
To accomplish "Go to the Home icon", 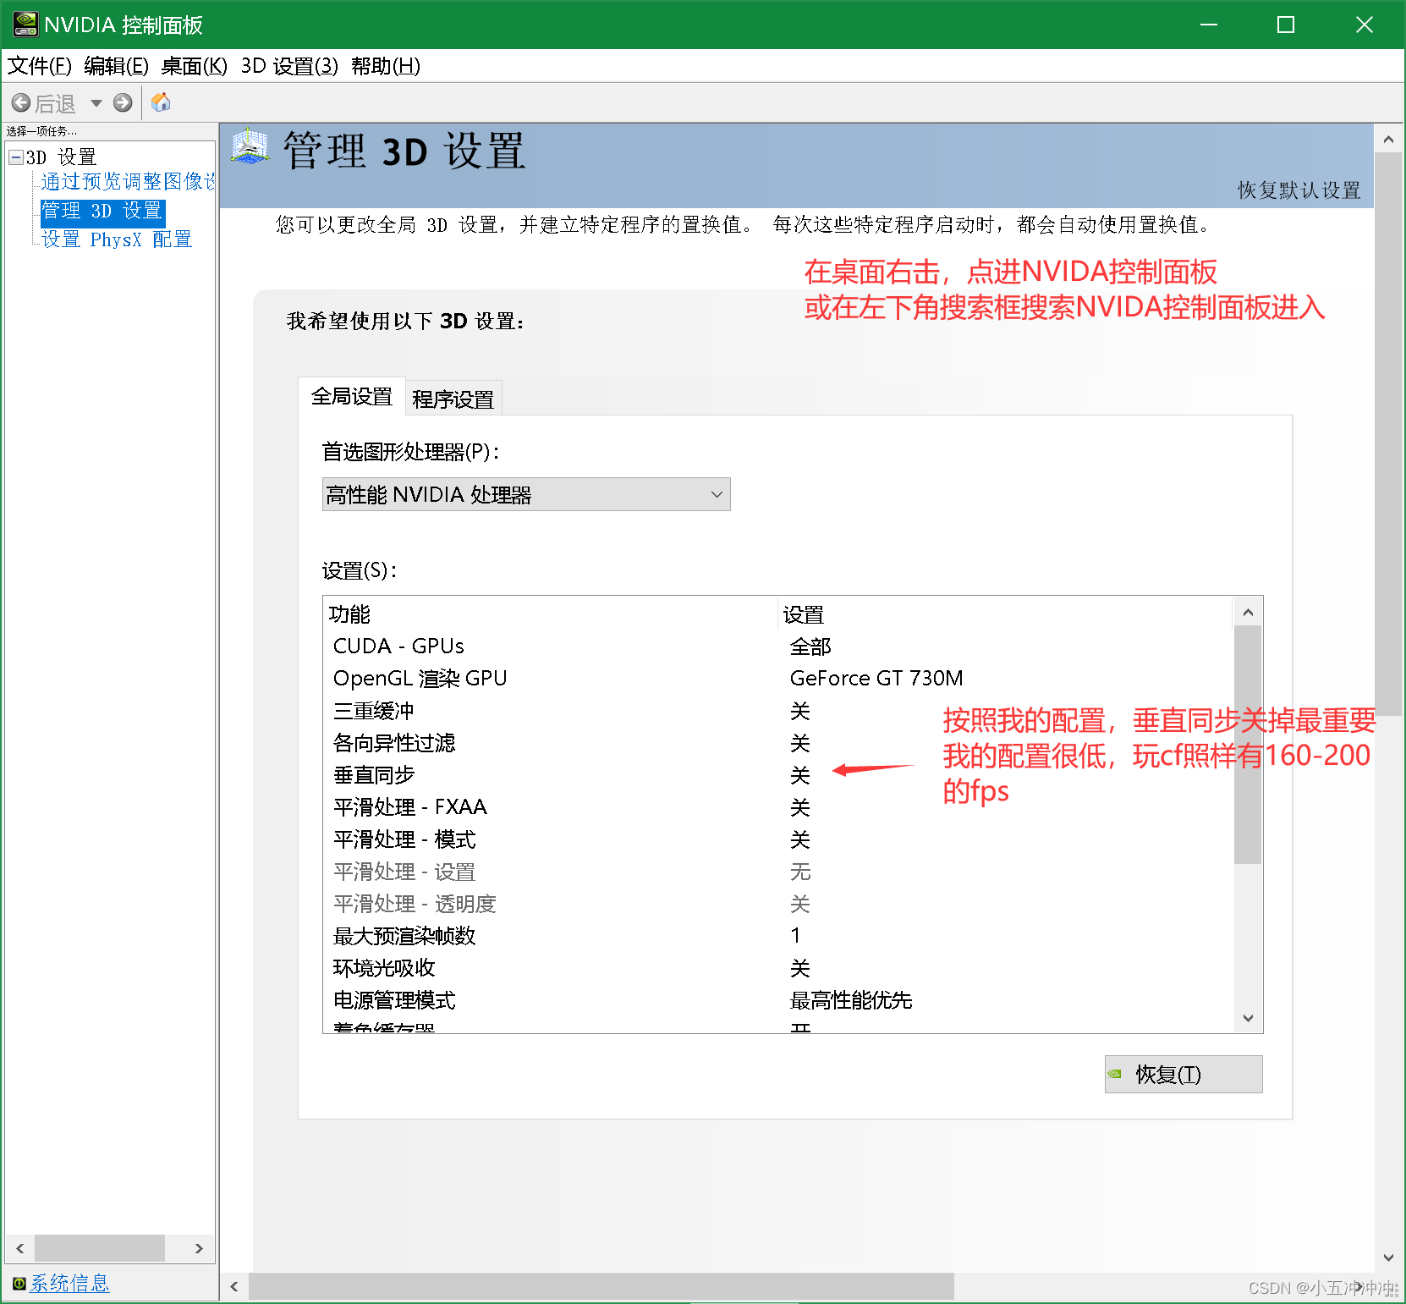I will (161, 102).
